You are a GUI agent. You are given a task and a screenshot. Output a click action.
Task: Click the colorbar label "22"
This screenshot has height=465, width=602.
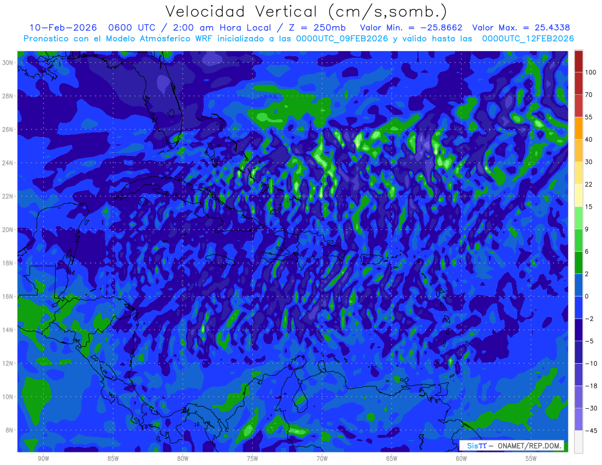coord(589,184)
